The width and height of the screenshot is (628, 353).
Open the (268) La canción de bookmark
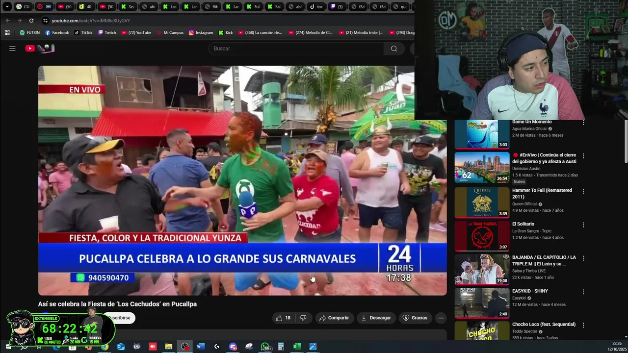pos(260,33)
